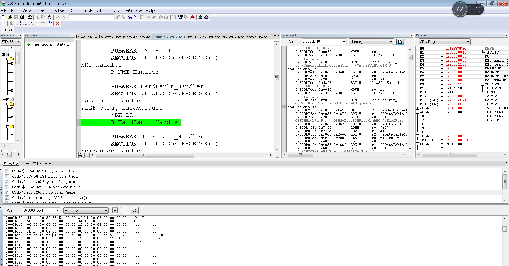This screenshot has height=266, width=509.
Task: Click the live update icon in Memory panel
Action: [135, 211]
